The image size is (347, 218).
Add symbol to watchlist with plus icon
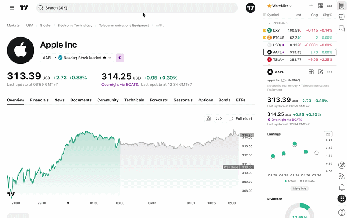[311, 6]
